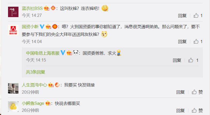This screenshot has width=210, height=115.
Task: Open 蓝衣社BSS user profile link
Action: (32, 9)
